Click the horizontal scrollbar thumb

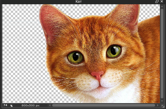(104, 105)
